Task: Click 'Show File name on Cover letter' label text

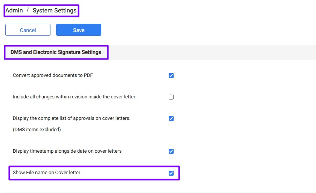Action: click(x=47, y=173)
